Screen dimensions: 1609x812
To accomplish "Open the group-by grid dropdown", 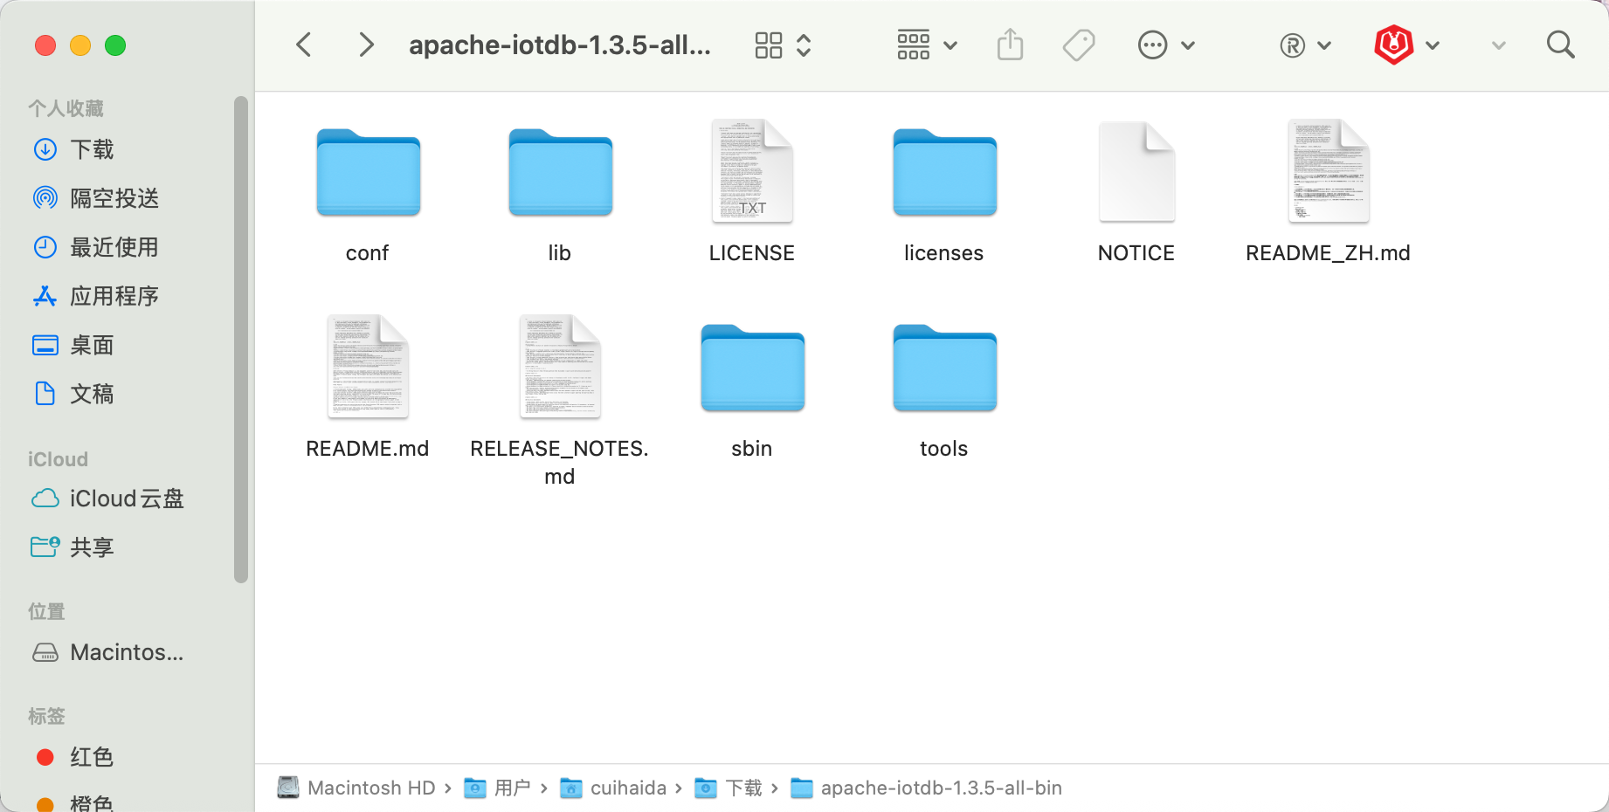I will click(x=927, y=45).
